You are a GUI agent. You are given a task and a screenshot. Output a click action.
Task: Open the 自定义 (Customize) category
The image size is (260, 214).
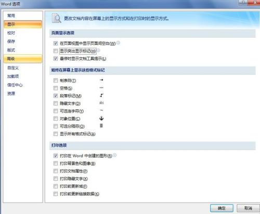pyautogui.click(x=13, y=68)
